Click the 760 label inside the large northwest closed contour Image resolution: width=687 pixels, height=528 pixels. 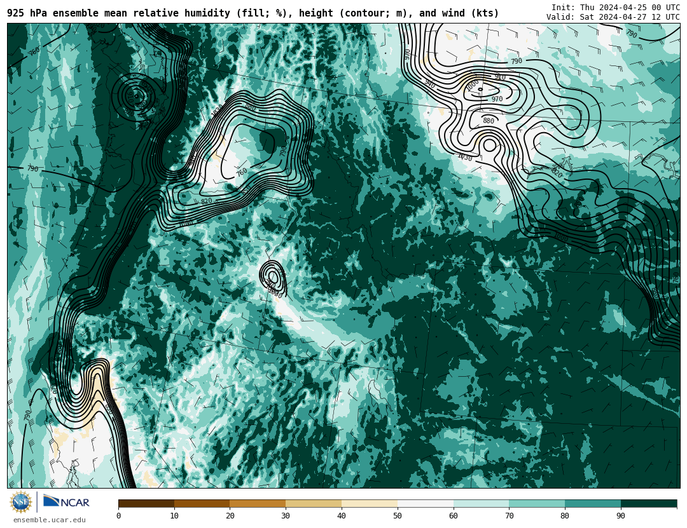coord(242,172)
